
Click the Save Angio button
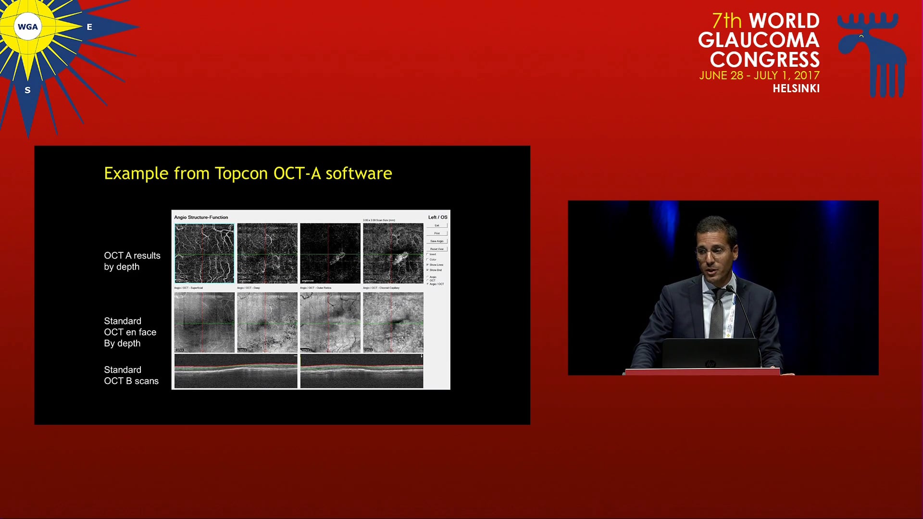click(x=437, y=241)
